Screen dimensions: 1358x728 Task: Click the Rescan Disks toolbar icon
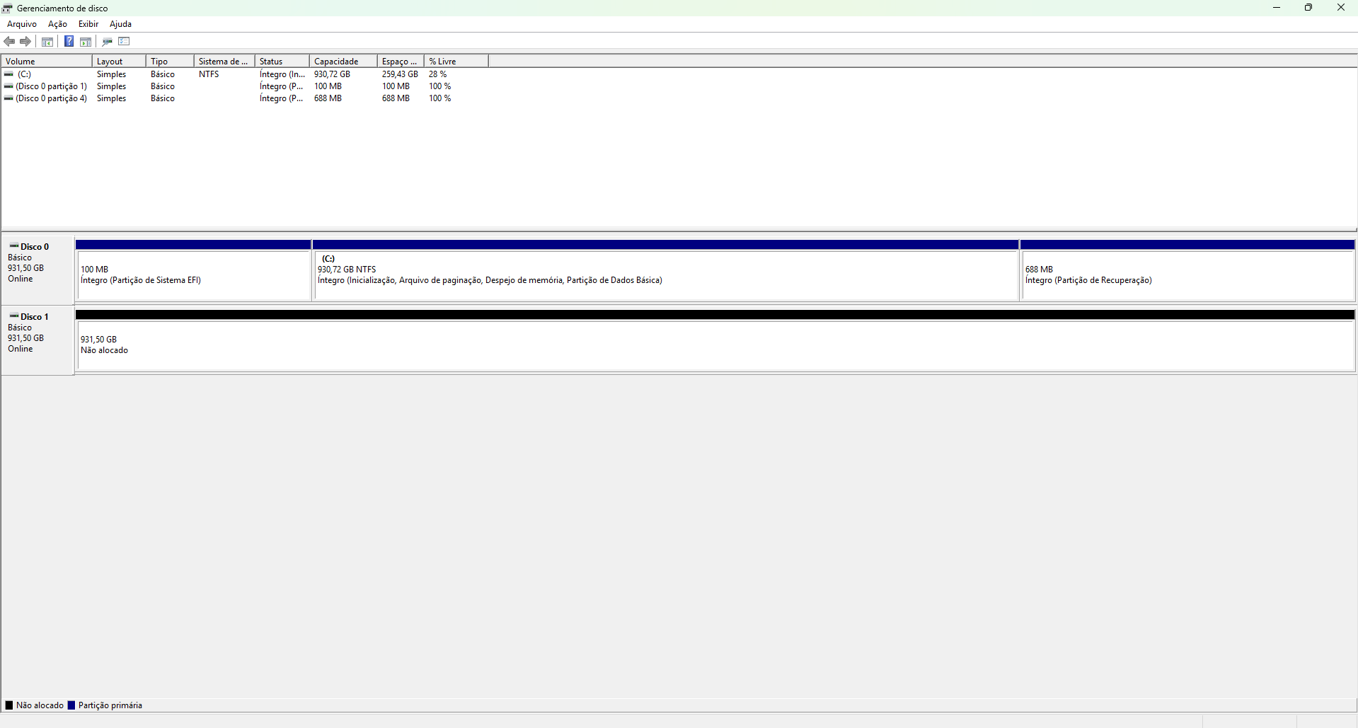point(108,42)
